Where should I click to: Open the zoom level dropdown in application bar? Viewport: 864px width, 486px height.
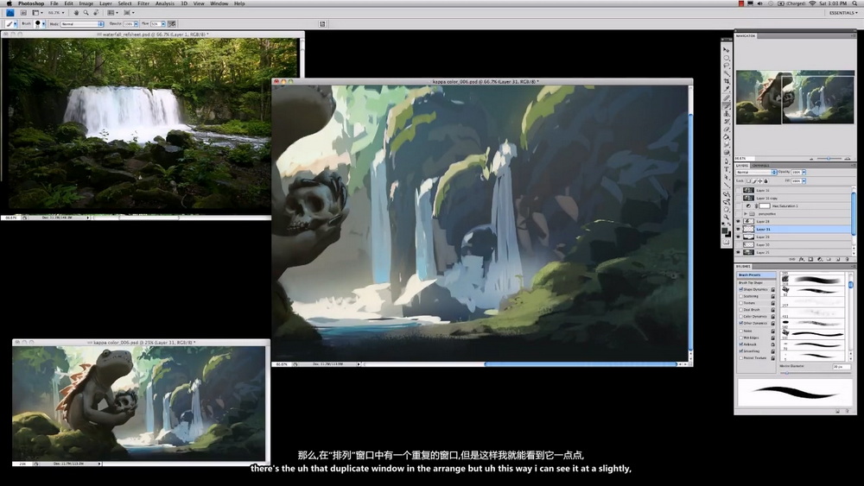[x=63, y=13]
